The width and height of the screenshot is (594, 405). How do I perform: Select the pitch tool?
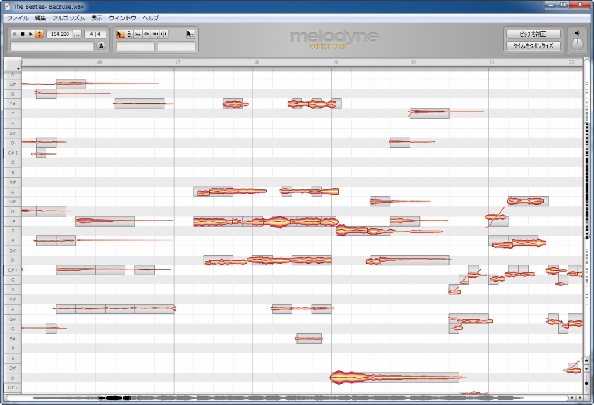coord(129,34)
